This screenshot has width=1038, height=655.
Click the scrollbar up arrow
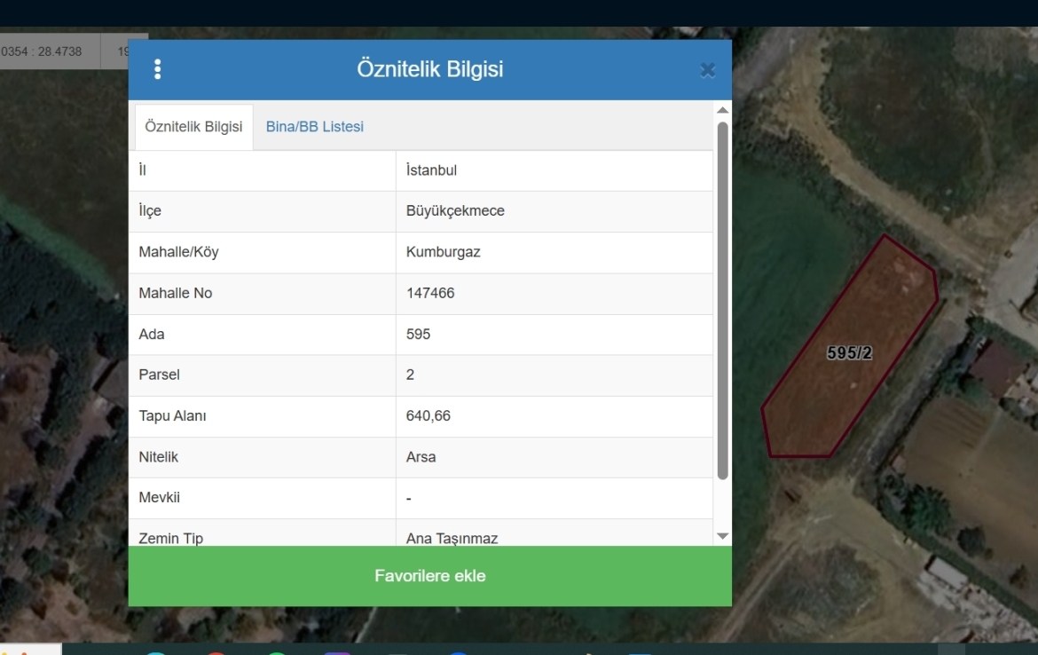pos(722,110)
